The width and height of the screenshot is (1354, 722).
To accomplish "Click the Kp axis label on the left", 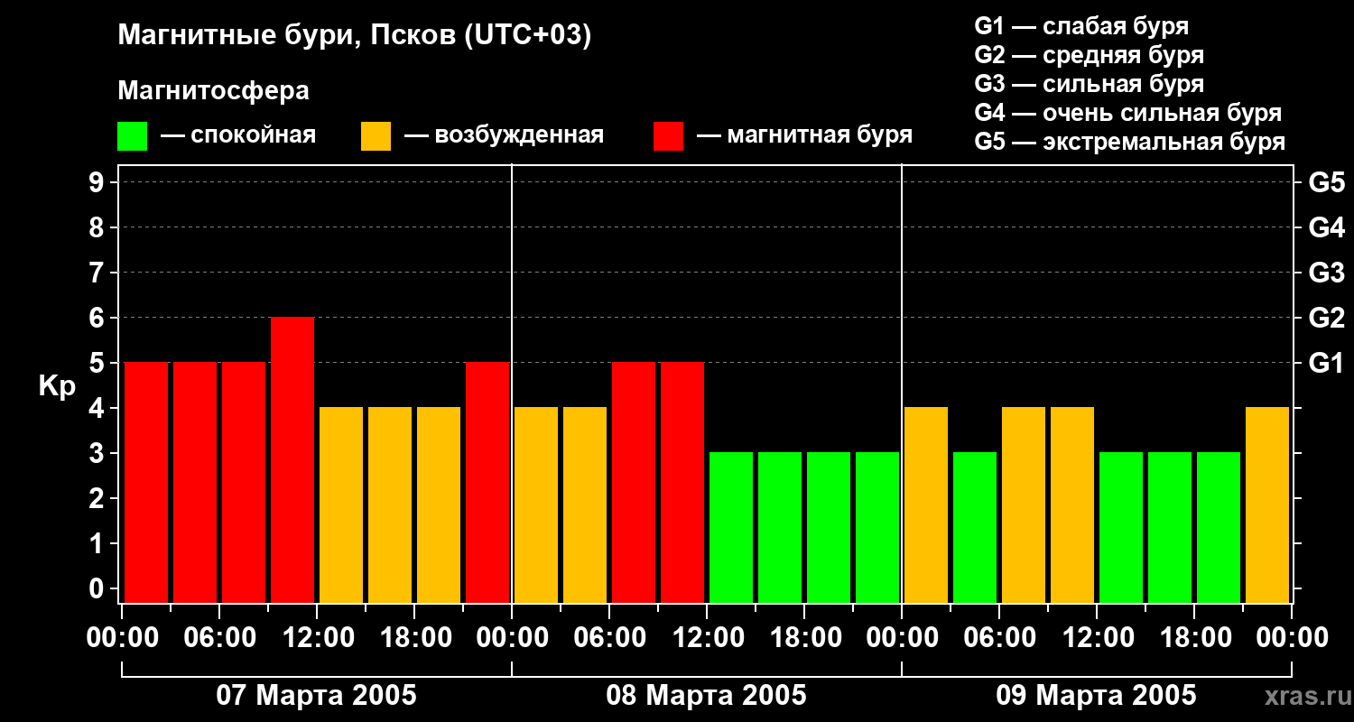I will point(57,386).
